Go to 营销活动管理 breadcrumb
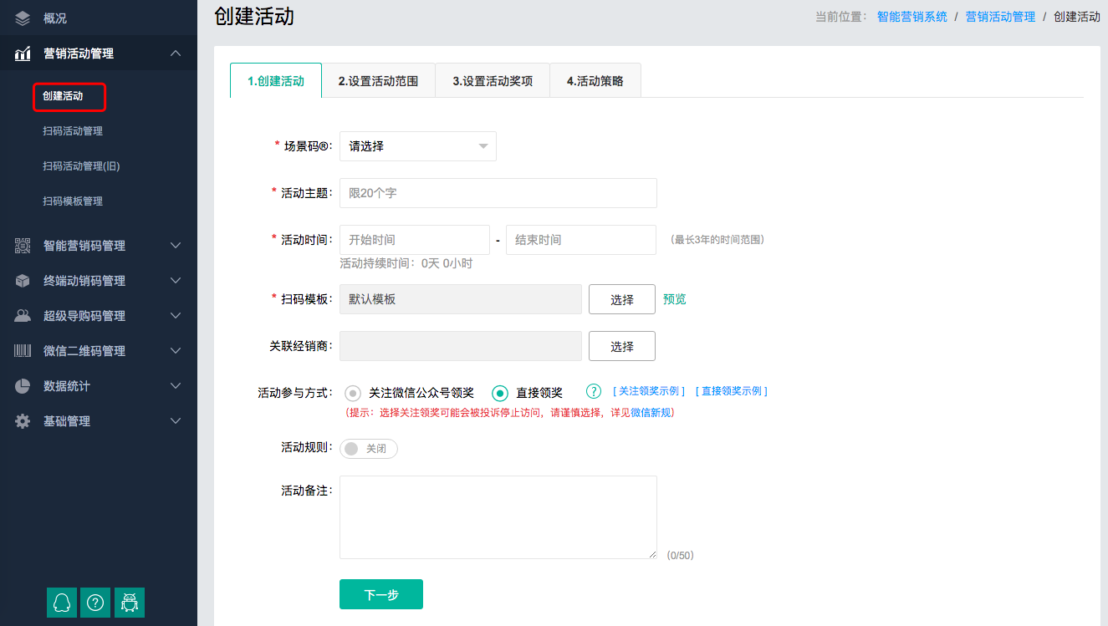The height and width of the screenshot is (626, 1108). 1000,17
